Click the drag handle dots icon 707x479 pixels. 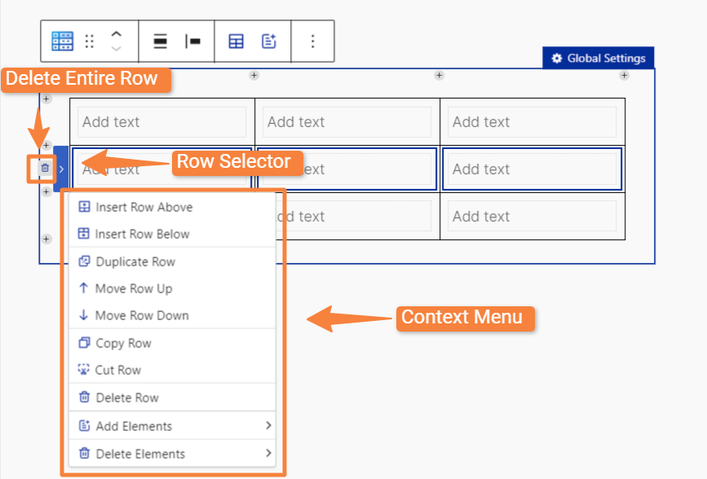[x=90, y=41]
